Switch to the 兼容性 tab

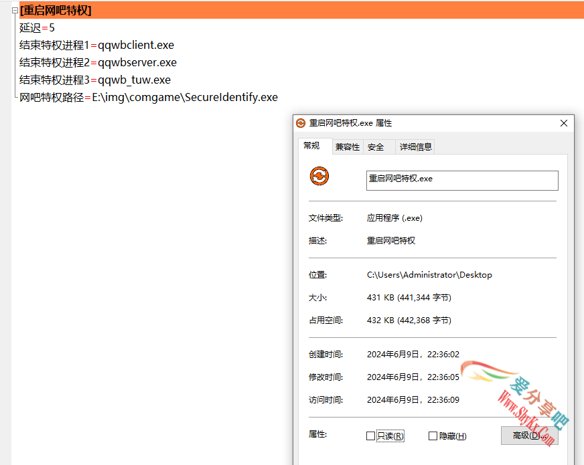click(x=348, y=147)
